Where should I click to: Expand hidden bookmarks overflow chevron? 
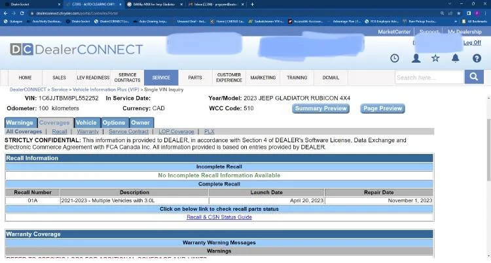(x=455, y=22)
